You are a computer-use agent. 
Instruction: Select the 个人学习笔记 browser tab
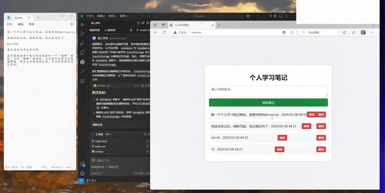pos(192,25)
